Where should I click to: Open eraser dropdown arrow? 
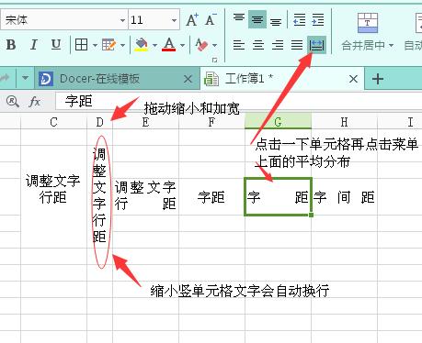coord(214,45)
